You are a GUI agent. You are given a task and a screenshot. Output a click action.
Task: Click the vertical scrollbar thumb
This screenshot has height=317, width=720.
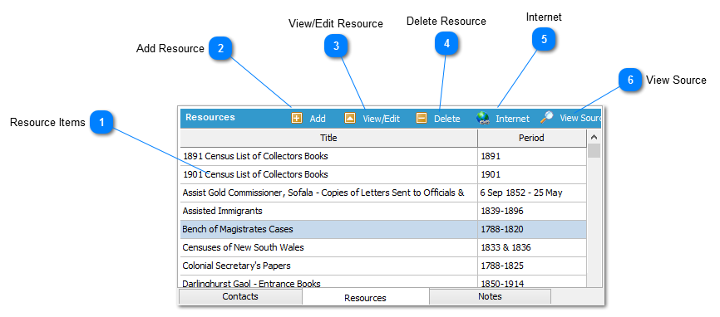pyautogui.click(x=594, y=150)
